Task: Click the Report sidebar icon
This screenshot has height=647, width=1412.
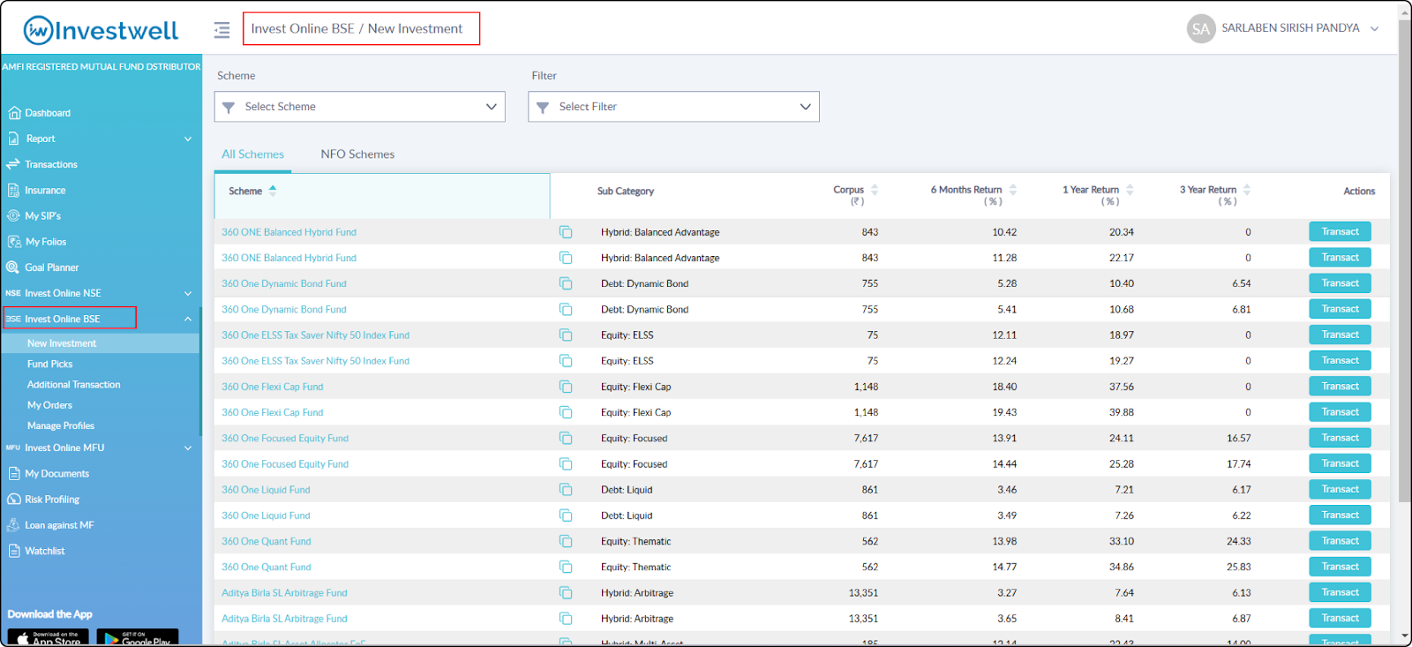Action: pyautogui.click(x=13, y=139)
